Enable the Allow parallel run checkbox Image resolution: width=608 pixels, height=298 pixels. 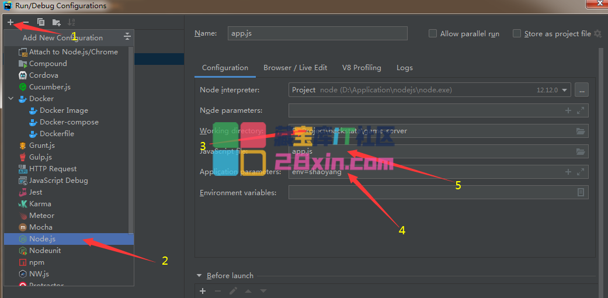pyautogui.click(x=433, y=34)
